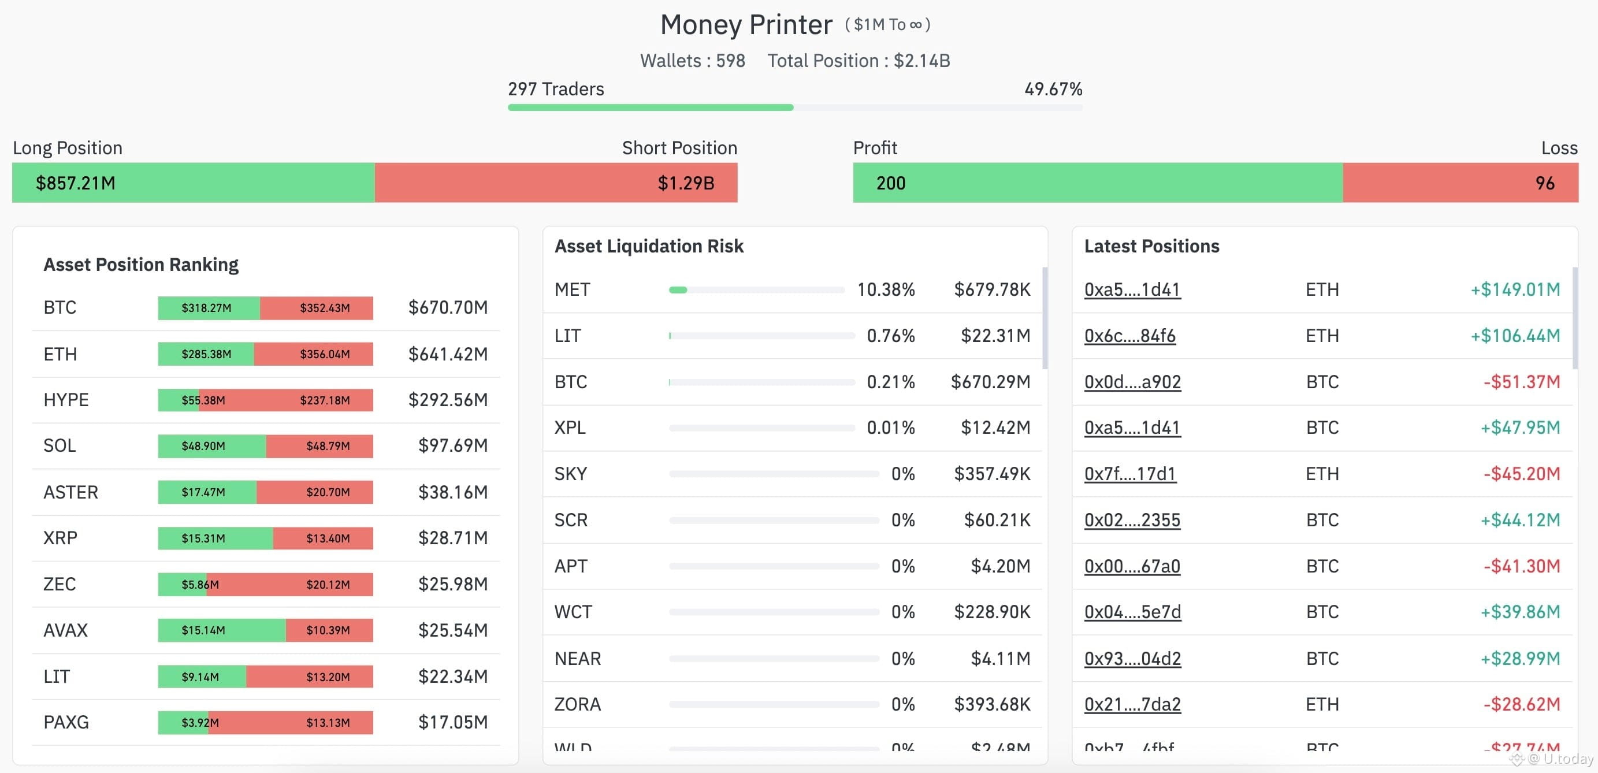Click the Short Position red segment

(x=555, y=183)
